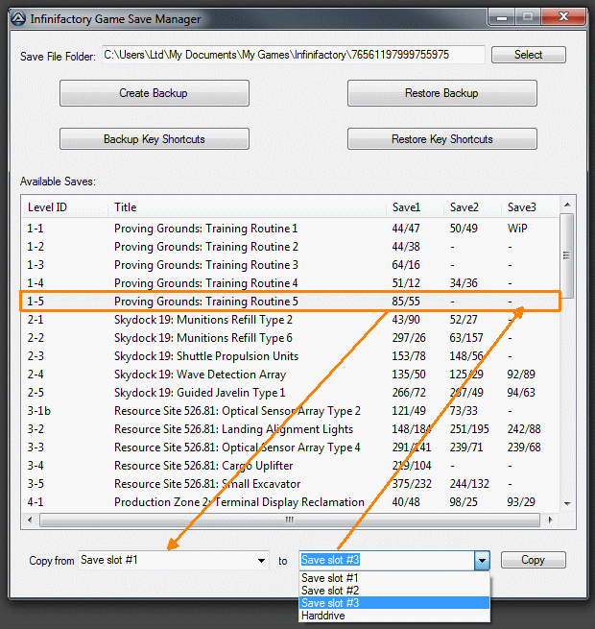Select Skydock 19: Wave Detection Array
Screen dimensions: 595x629
[x=290, y=375]
